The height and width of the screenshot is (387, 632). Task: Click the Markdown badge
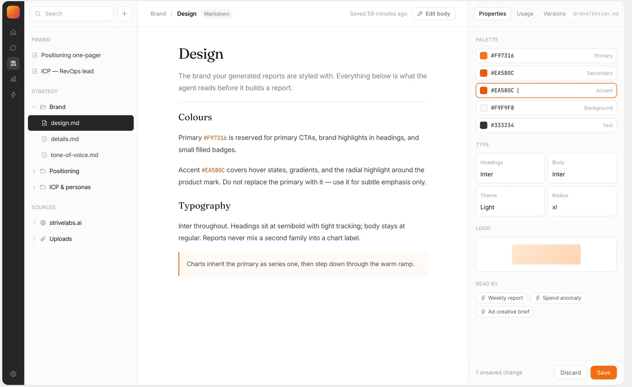216,14
